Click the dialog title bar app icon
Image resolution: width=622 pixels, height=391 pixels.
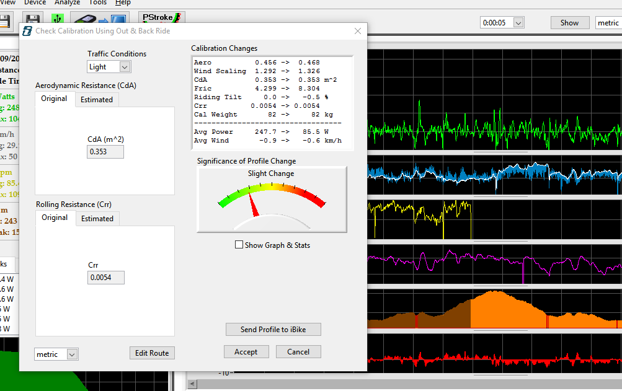click(x=27, y=31)
